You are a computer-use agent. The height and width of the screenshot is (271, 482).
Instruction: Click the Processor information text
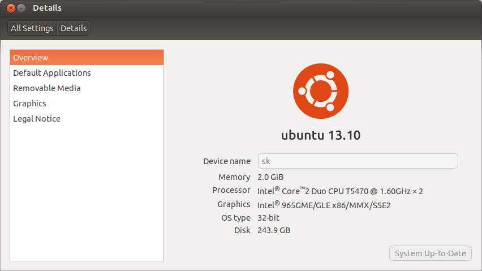click(x=340, y=191)
